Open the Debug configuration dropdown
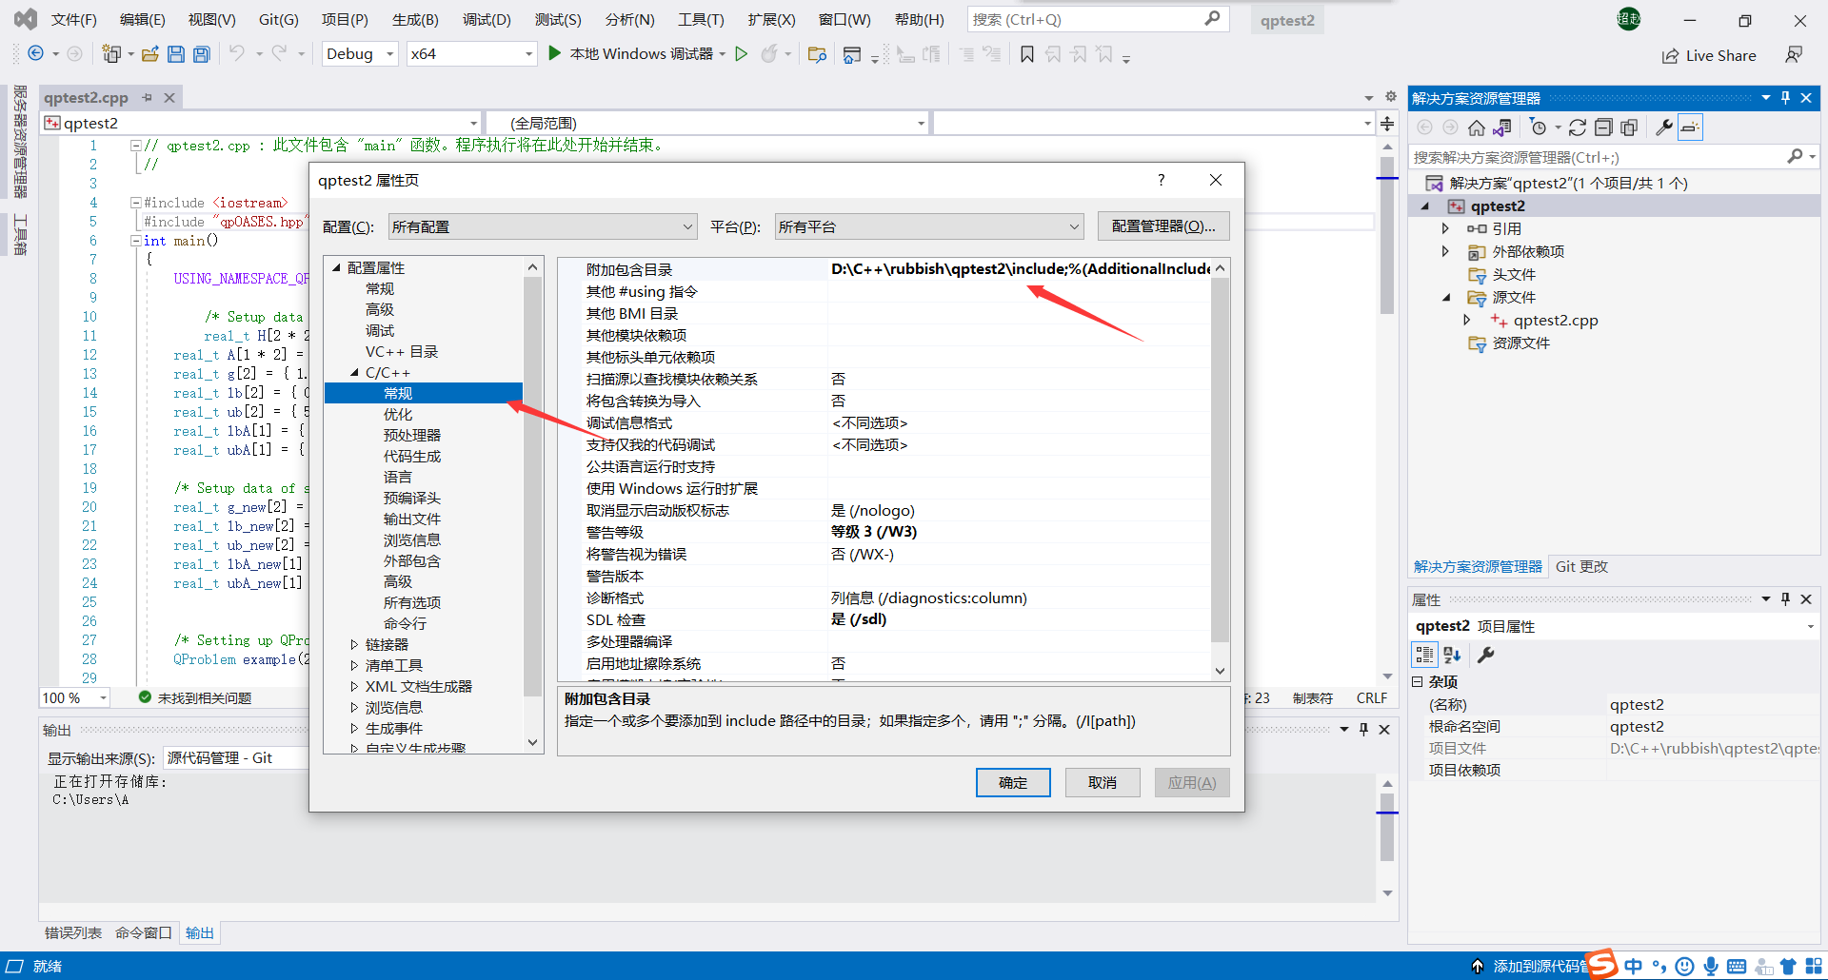Viewport: 1828px width, 980px height. coord(360,54)
